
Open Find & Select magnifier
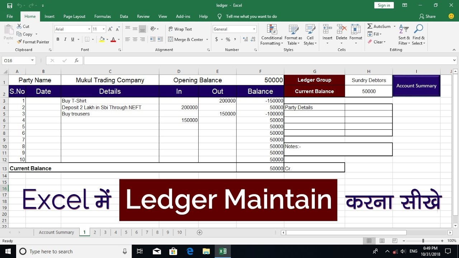click(x=418, y=35)
